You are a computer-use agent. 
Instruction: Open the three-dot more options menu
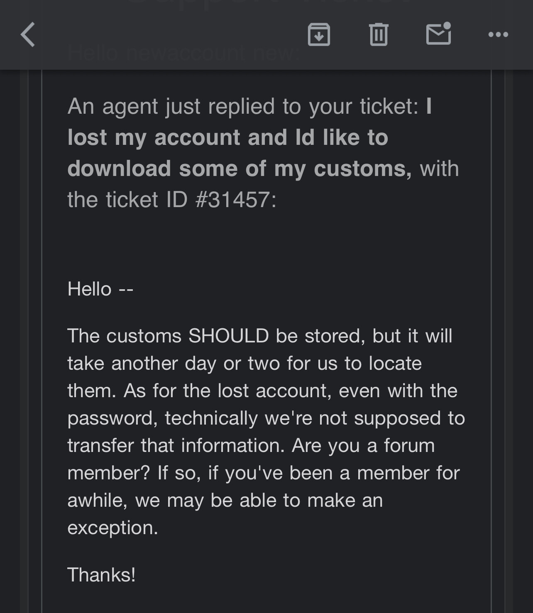[498, 34]
